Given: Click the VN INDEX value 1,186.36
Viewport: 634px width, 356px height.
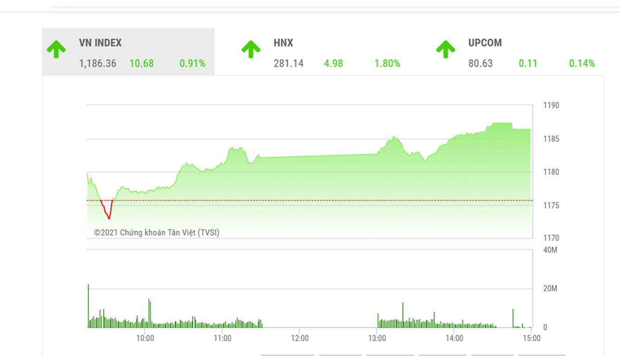Looking at the screenshot, I should point(97,64).
